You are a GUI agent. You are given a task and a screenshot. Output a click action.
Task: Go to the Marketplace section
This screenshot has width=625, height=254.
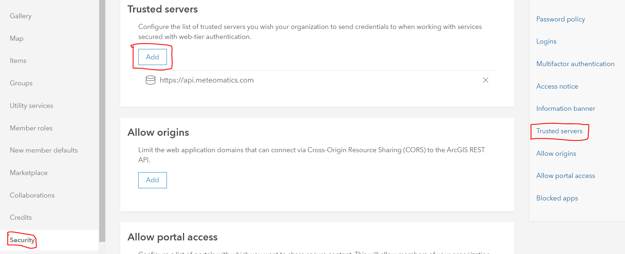pyautogui.click(x=28, y=173)
